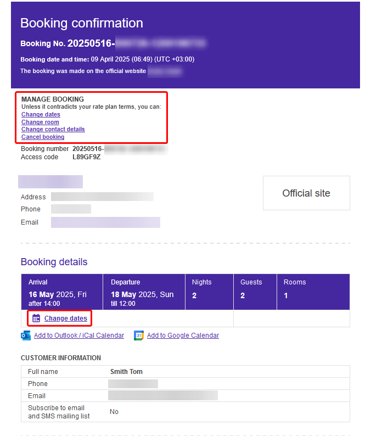This screenshot has height=436, width=371.
Task: Open Change dates link under Manage Booking
Action: [x=41, y=114]
